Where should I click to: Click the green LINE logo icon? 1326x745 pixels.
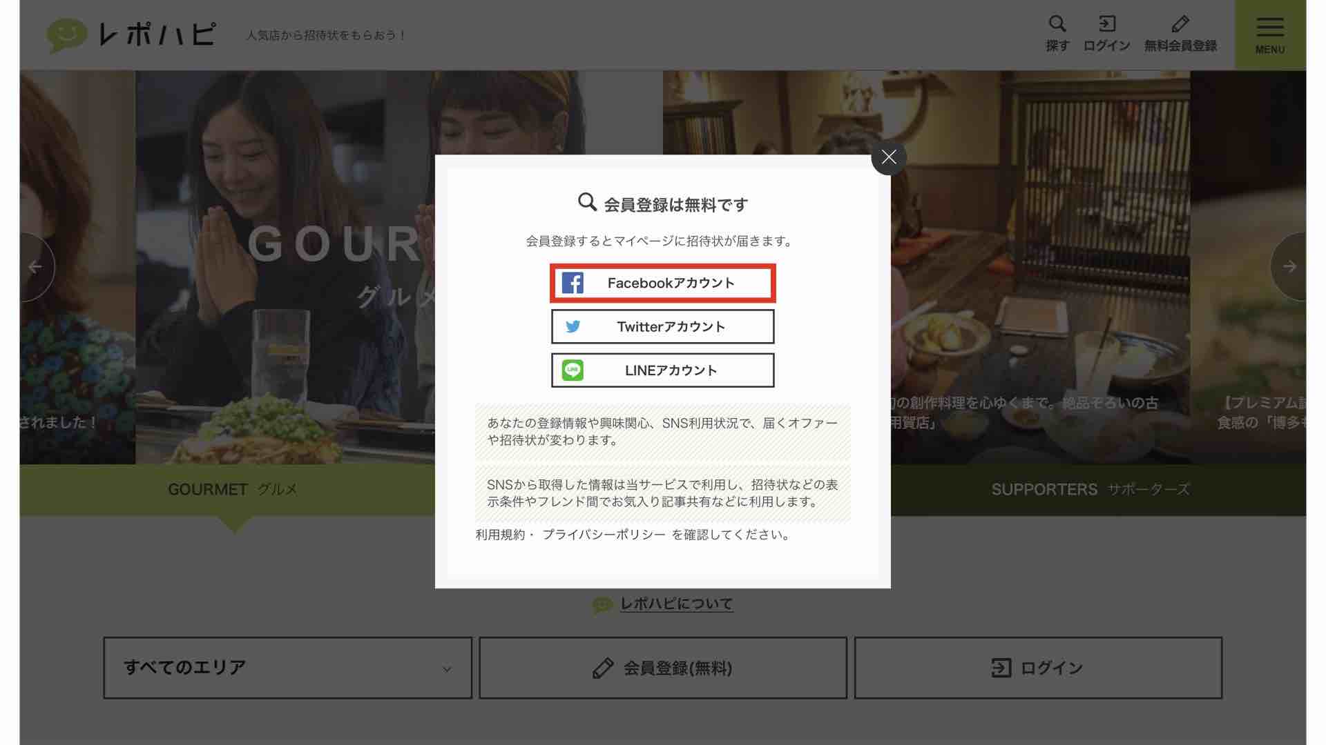[573, 370]
